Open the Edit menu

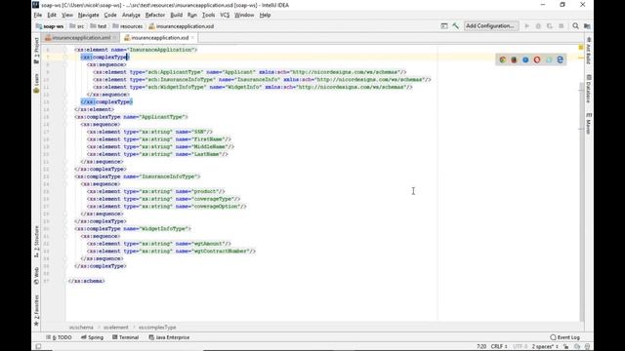point(52,16)
